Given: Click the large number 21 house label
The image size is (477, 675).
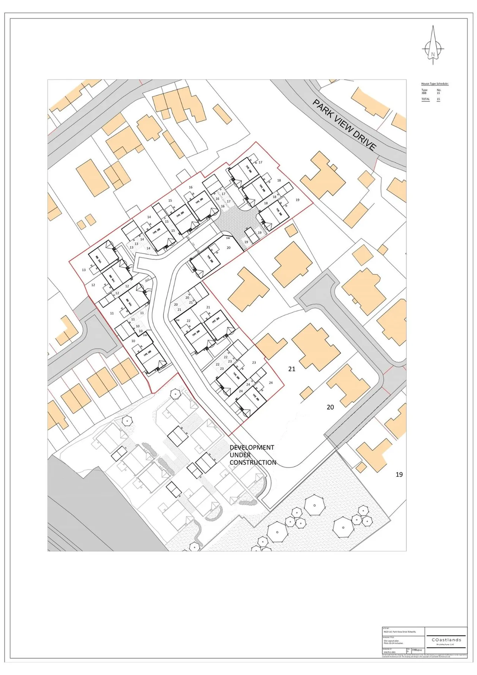Looking at the screenshot, I should [292, 369].
